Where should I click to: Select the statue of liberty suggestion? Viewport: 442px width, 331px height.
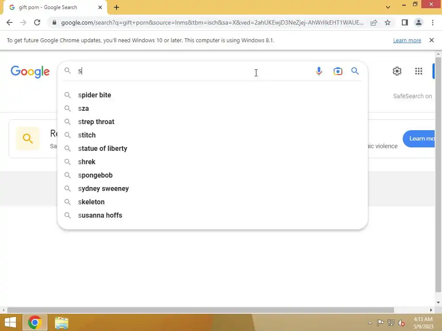(212, 148)
